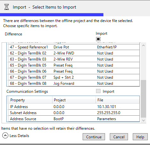
Task: Click the vertical scrollbar thumb
Action: (143, 99)
